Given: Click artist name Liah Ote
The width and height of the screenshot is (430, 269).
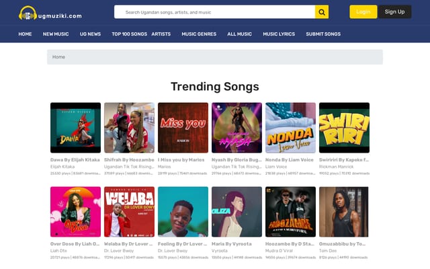Looking at the screenshot, I should tap(58, 251).
